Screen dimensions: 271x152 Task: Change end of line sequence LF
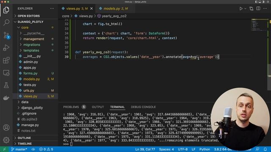click(x=194, y=149)
